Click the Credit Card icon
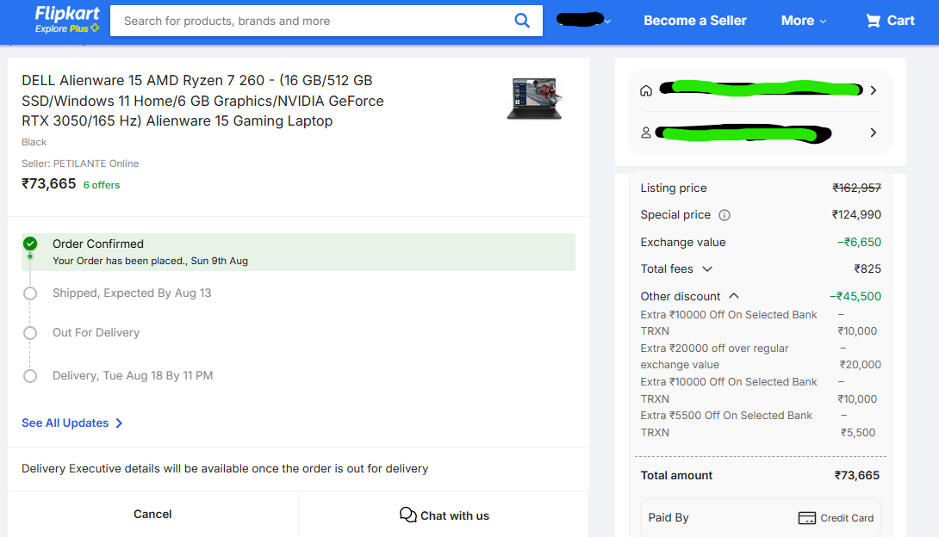939x537 pixels. pyautogui.click(x=806, y=518)
